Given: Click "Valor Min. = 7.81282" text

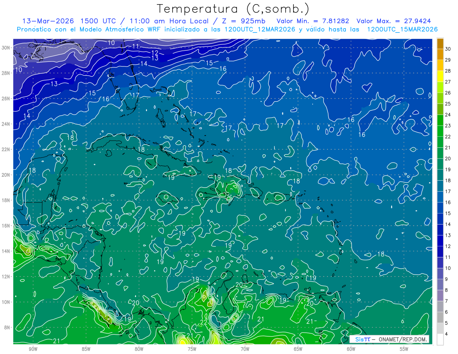Looking at the screenshot, I should (313, 21).
